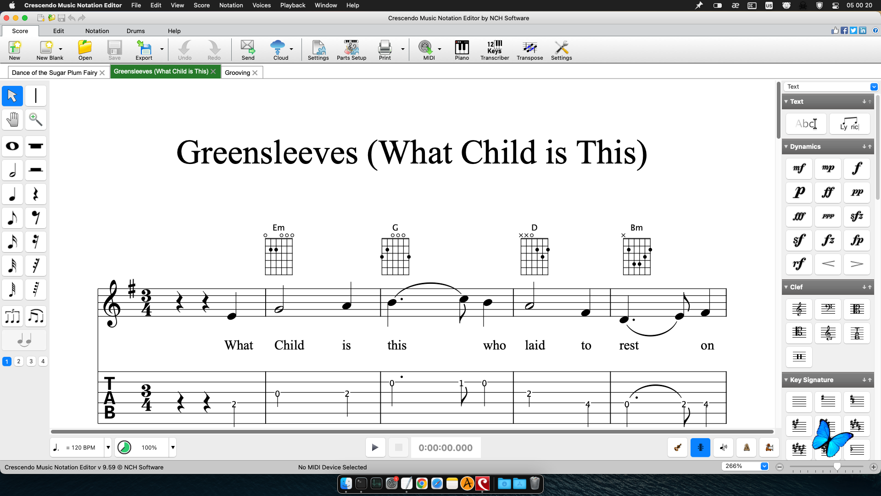The image size is (881, 496).
Task: Switch to voice 2
Action: [x=19, y=361]
